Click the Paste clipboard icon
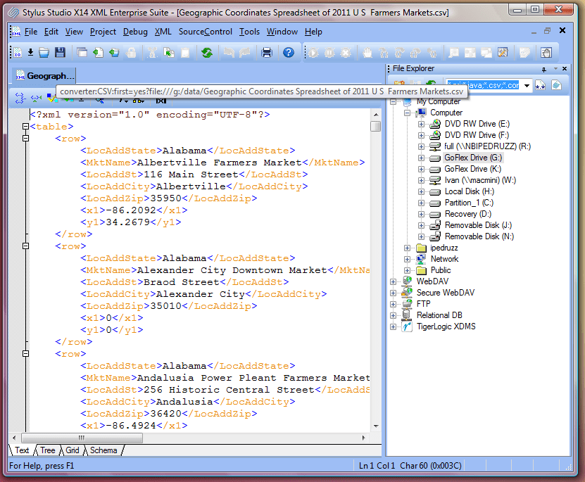Viewport: 585px width, 482px height. point(185,53)
